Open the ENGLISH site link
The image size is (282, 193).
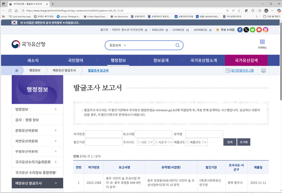click(x=160, y=30)
